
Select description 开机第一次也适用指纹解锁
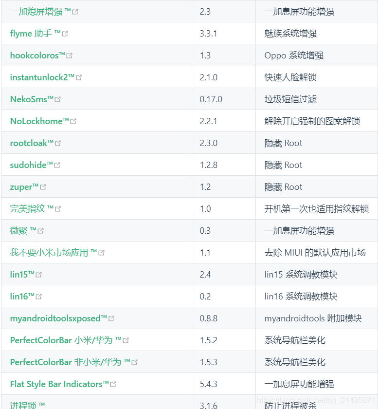316,209
